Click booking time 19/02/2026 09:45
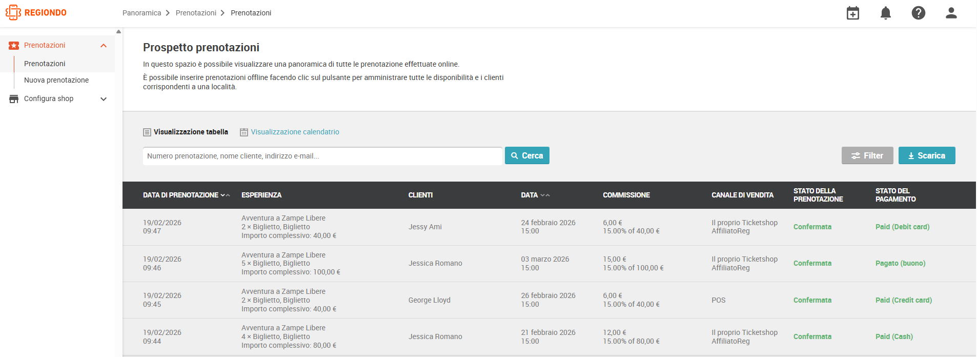The height and width of the screenshot is (357, 977). pyautogui.click(x=162, y=300)
